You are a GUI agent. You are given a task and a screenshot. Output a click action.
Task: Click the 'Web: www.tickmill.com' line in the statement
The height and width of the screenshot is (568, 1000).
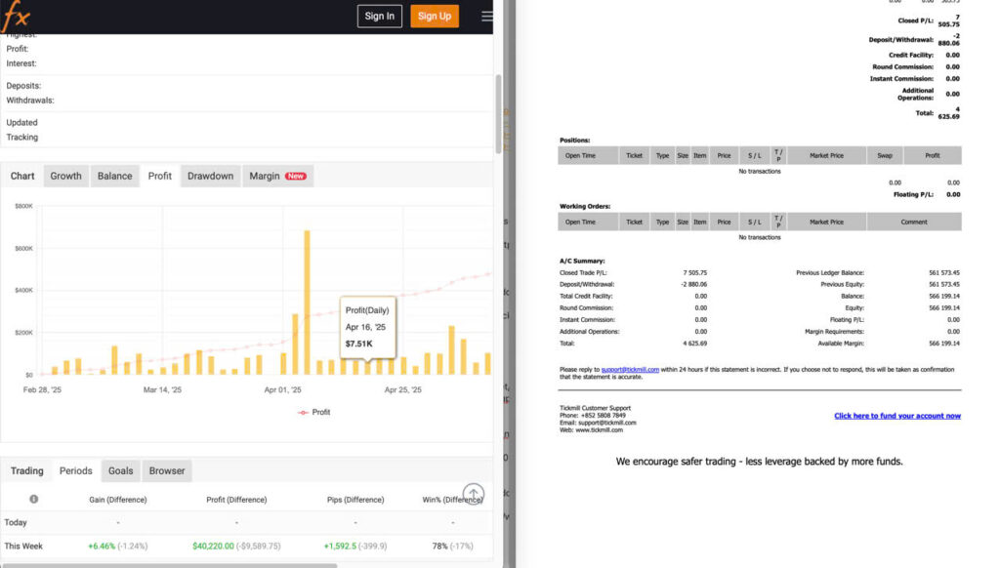(x=591, y=430)
